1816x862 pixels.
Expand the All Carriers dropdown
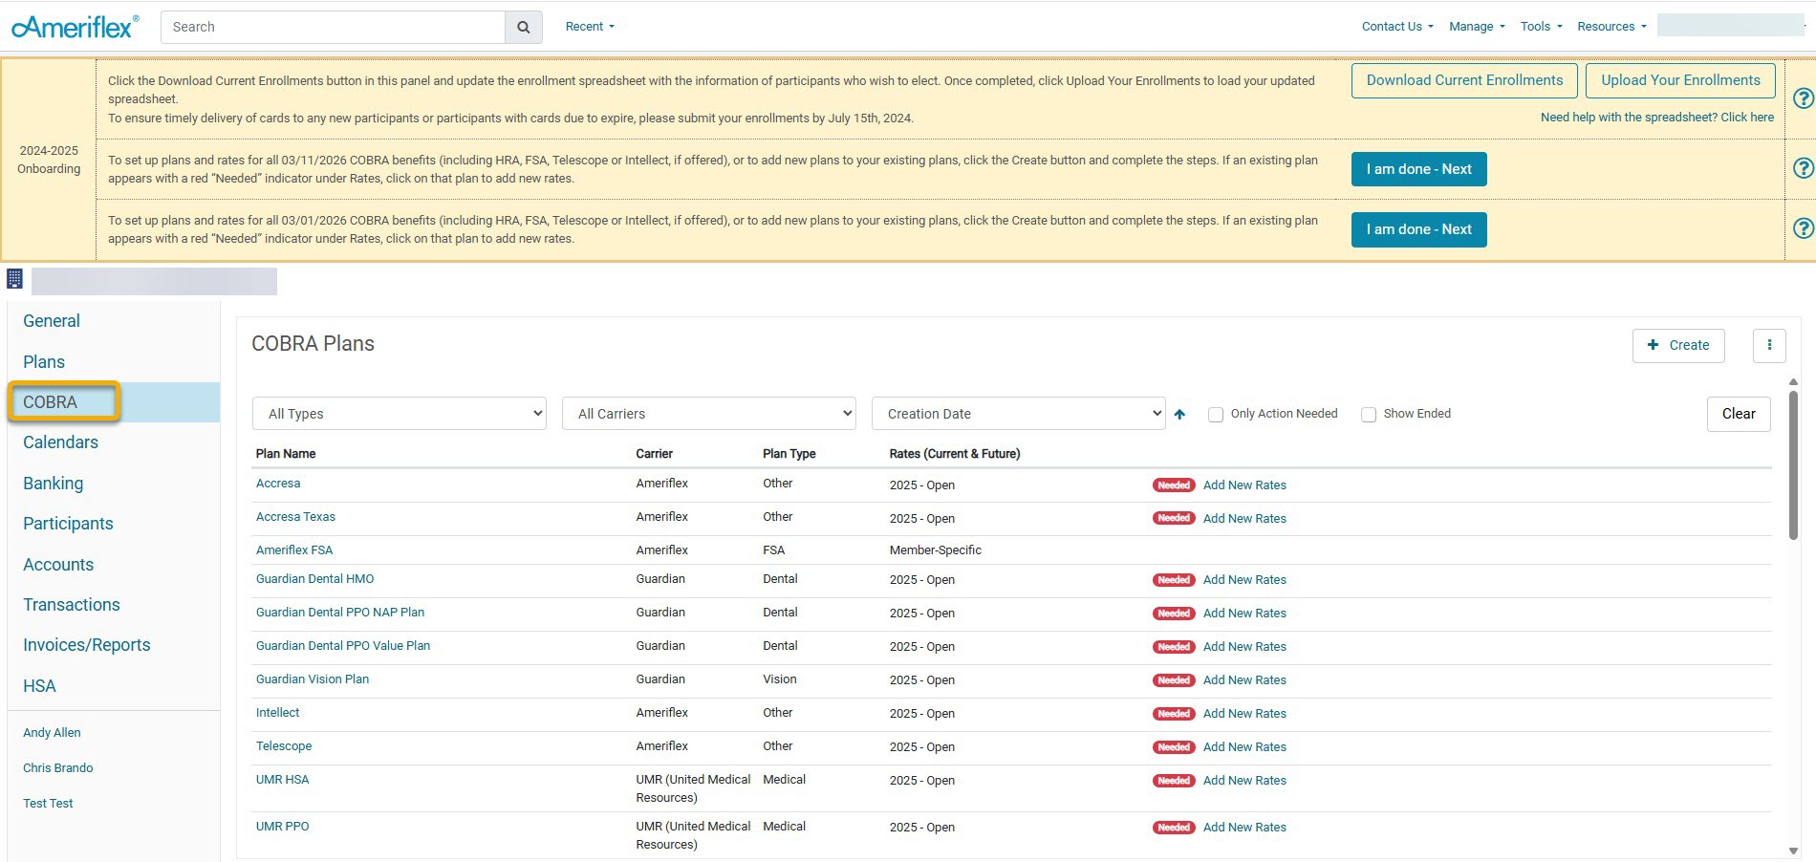click(x=709, y=414)
